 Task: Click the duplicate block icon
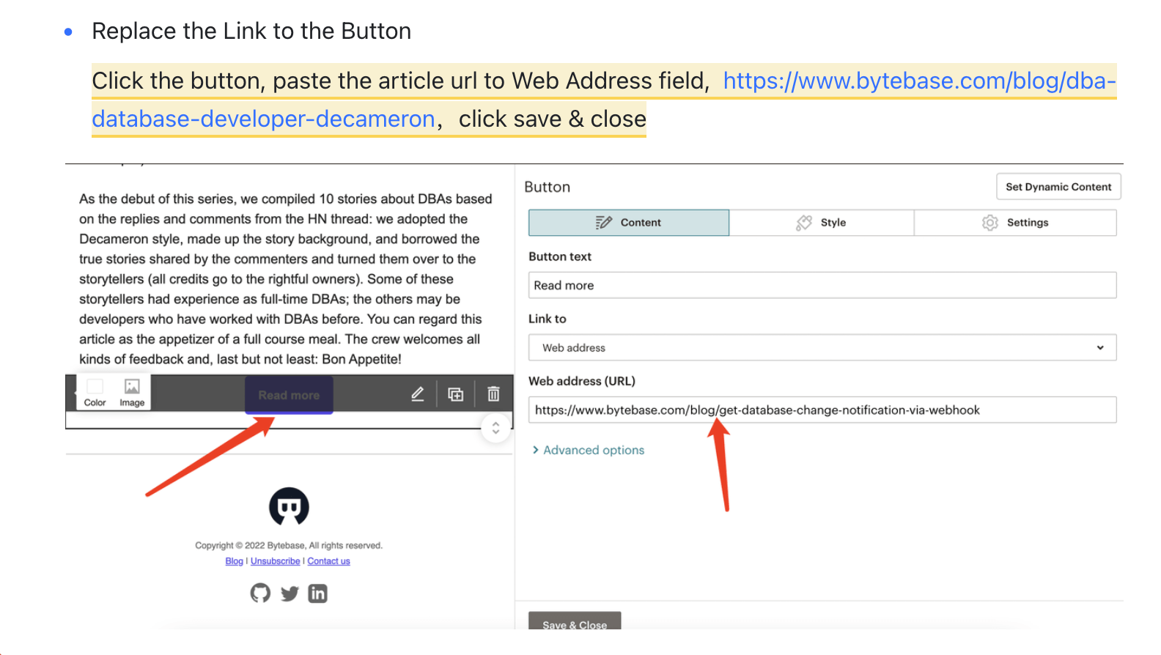pyautogui.click(x=456, y=394)
